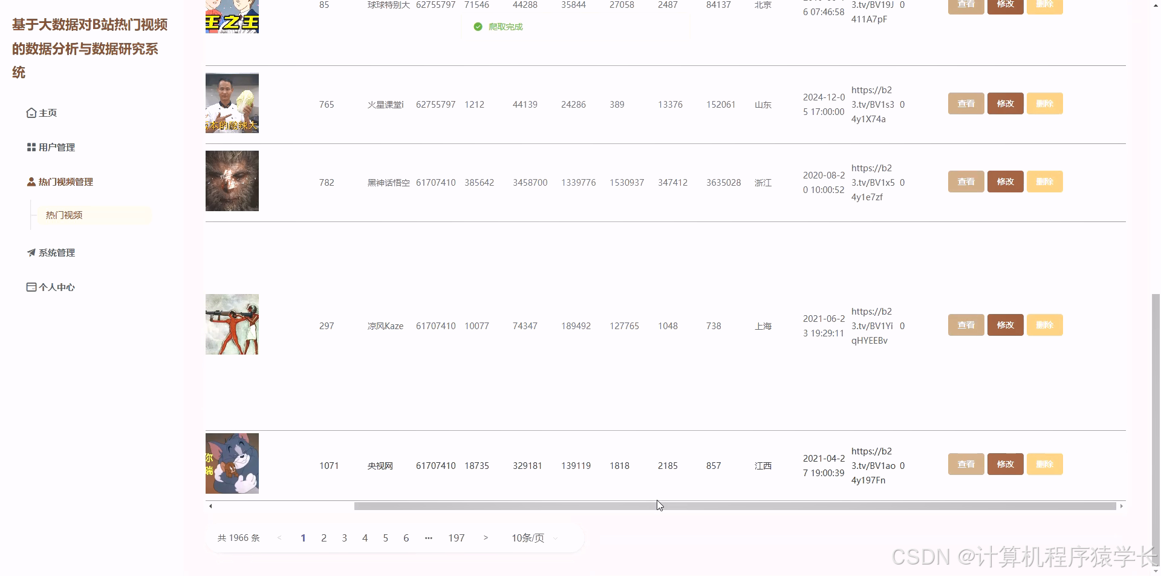Click 删除 for 央视网 row
1161x576 pixels.
coord(1044,464)
